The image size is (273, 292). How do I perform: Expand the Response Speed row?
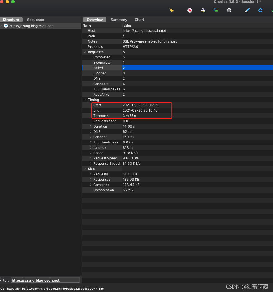[x=91, y=164]
